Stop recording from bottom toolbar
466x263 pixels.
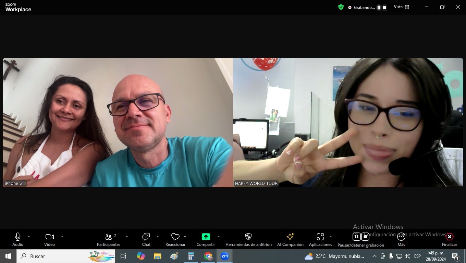pyautogui.click(x=365, y=237)
